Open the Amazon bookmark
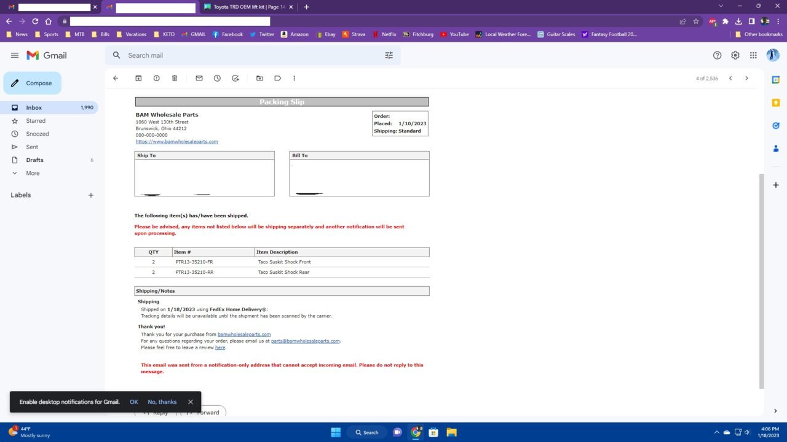787x442 pixels. click(x=295, y=34)
